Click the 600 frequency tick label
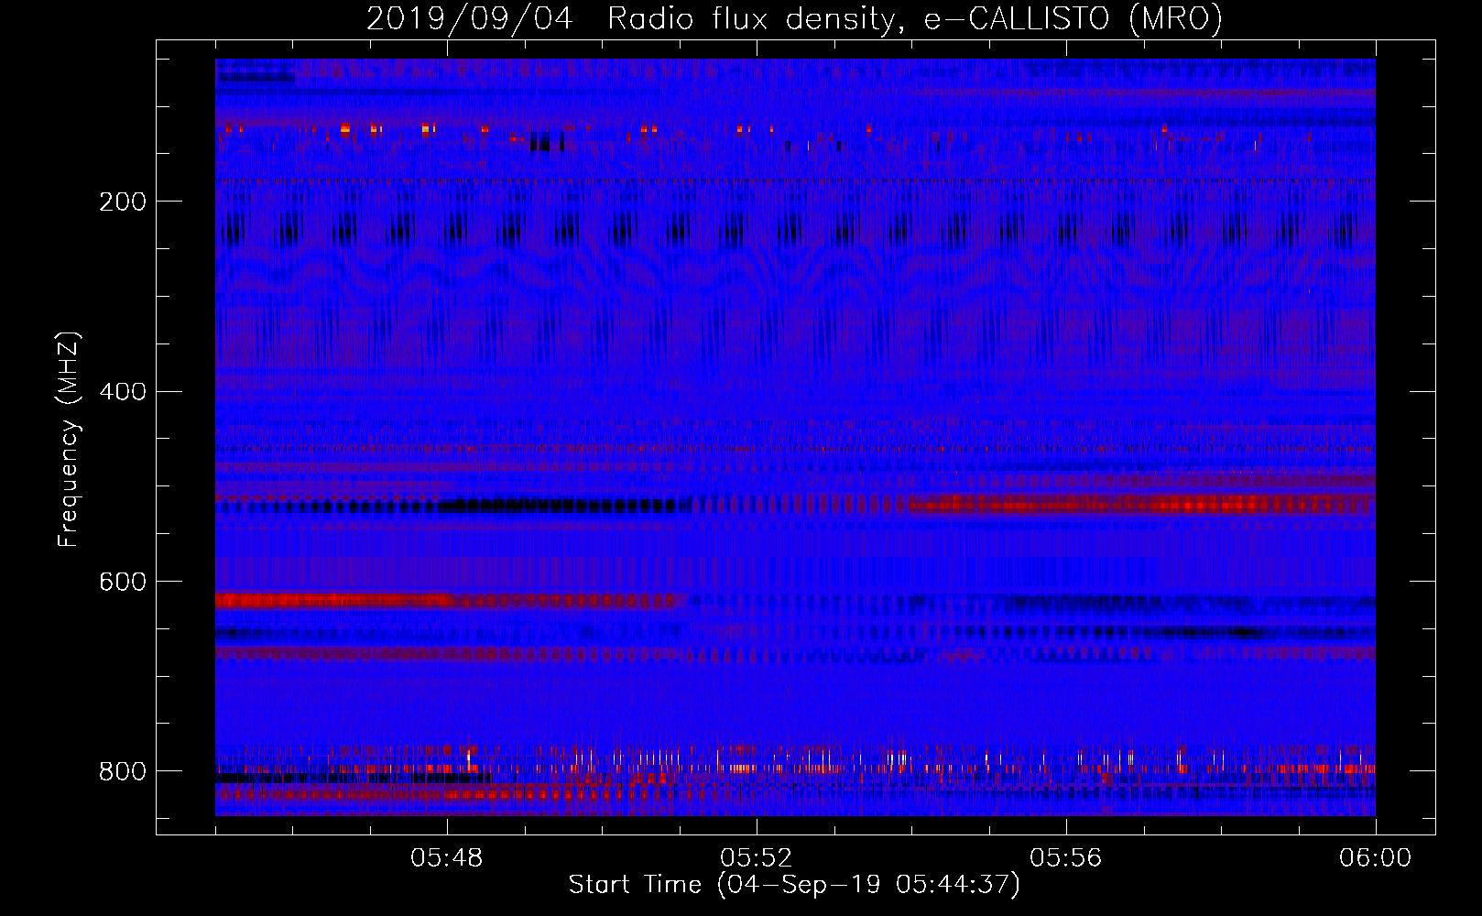Image resolution: width=1482 pixels, height=916 pixels. [122, 583]
